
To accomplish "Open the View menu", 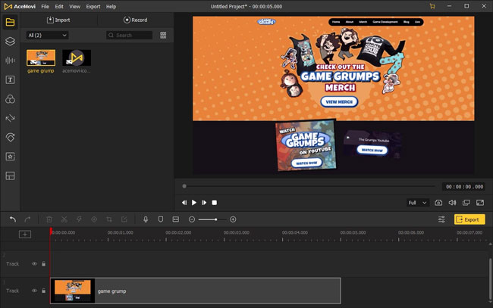I will click(x=74, y=6).
